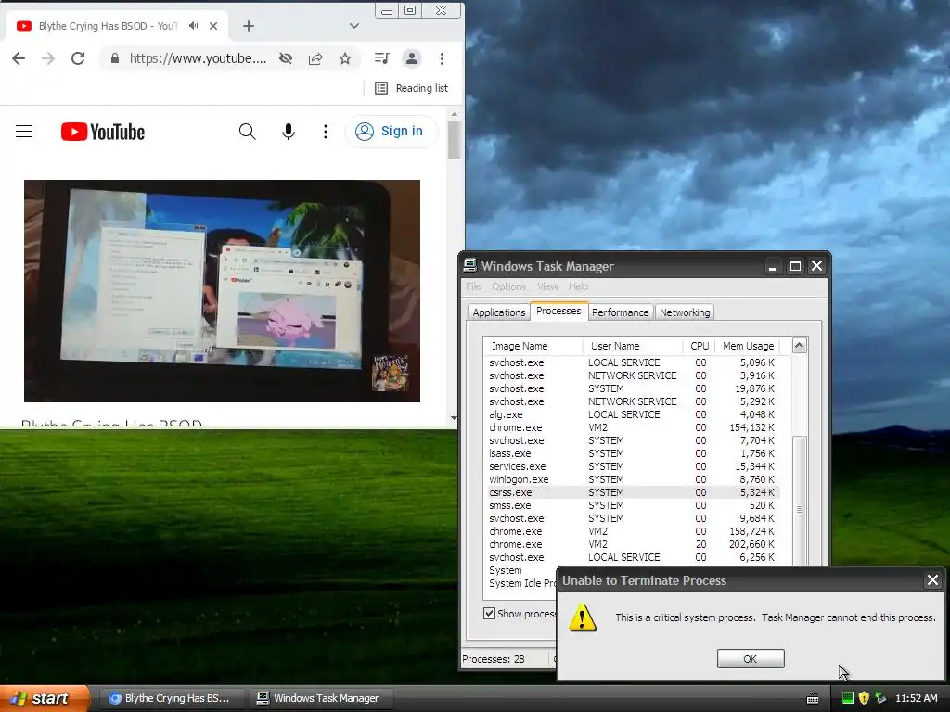The width and height of the screenshot is (950, 712).
Task: Click the green CPU usage tray icon
Action: (x=848, y=698)
